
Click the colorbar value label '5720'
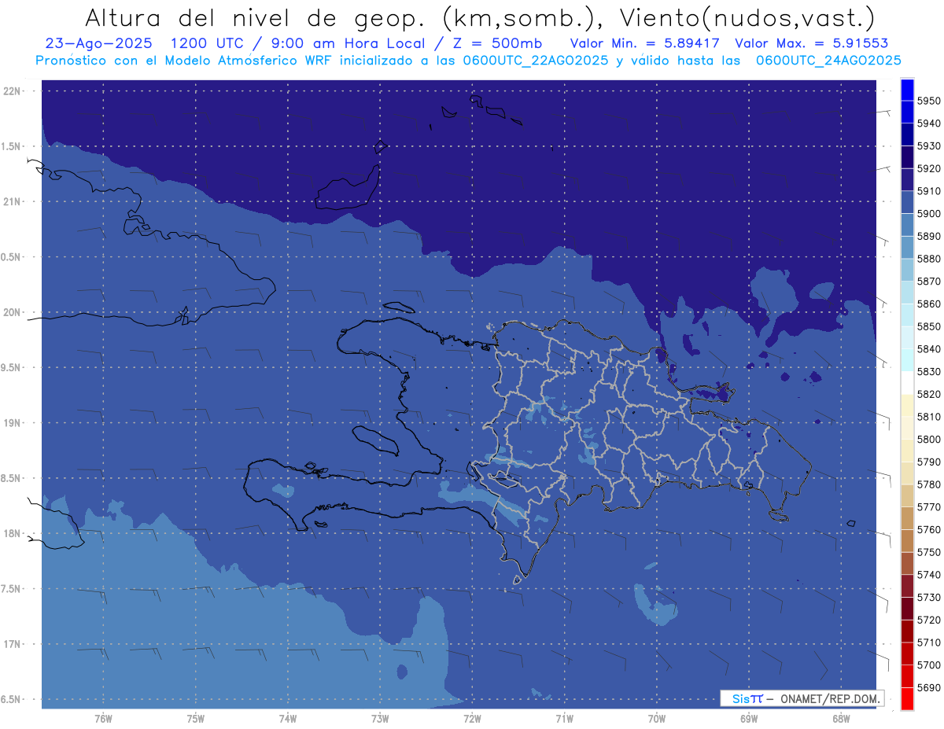[x=929, y=620]
